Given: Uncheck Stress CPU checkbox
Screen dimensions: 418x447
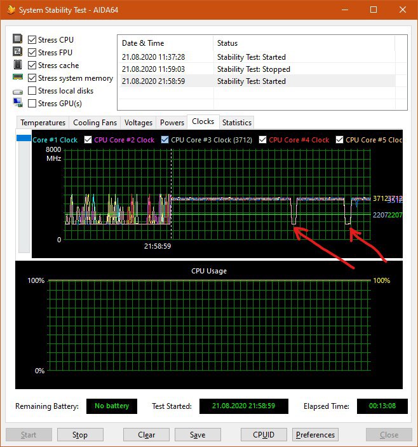Looking at the screenshot, I should (32, 39).
